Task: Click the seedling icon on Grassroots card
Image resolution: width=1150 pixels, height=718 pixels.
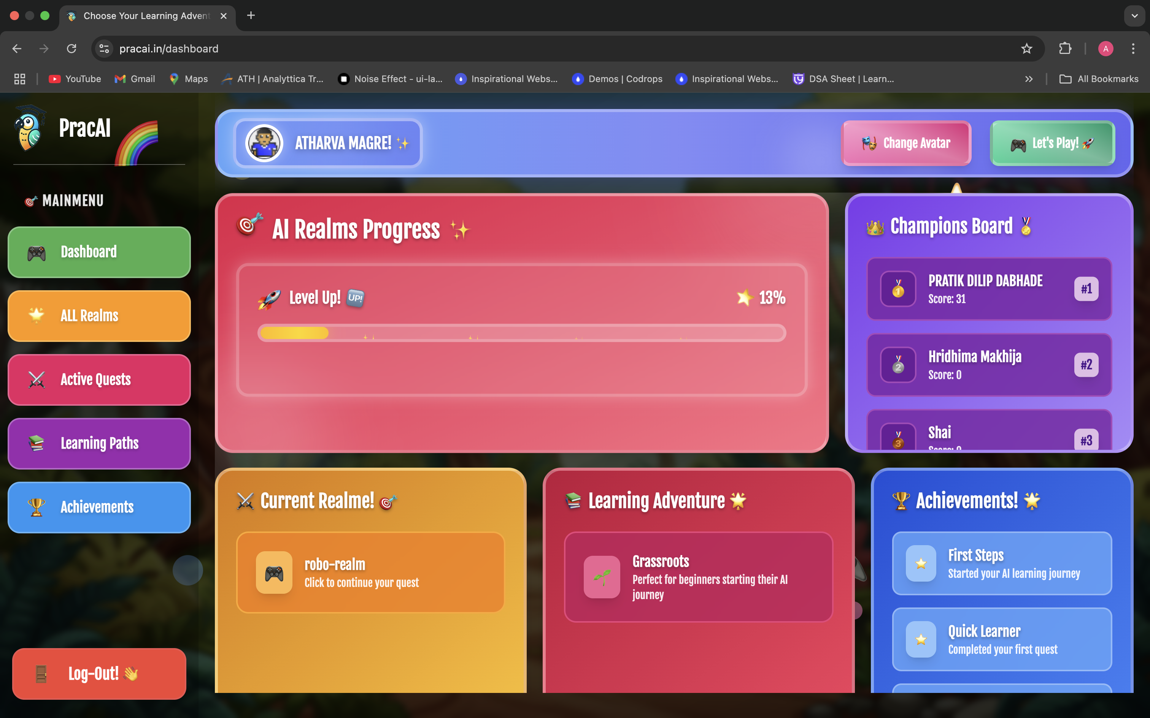Action: tap(602, 577)
